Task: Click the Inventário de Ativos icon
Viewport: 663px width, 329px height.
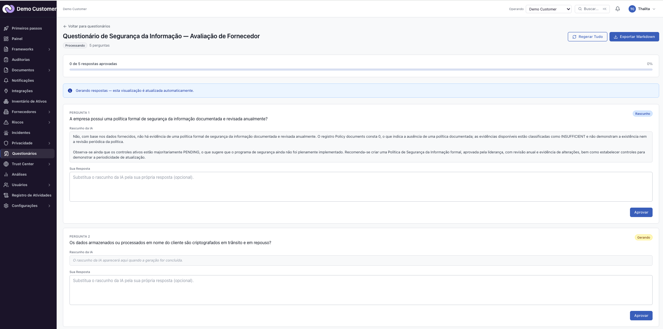Action: click(x=6, y=101)
